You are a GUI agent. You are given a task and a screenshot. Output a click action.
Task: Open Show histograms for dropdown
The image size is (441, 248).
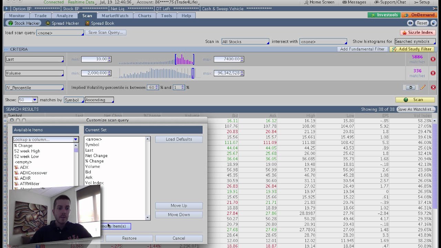415,42
